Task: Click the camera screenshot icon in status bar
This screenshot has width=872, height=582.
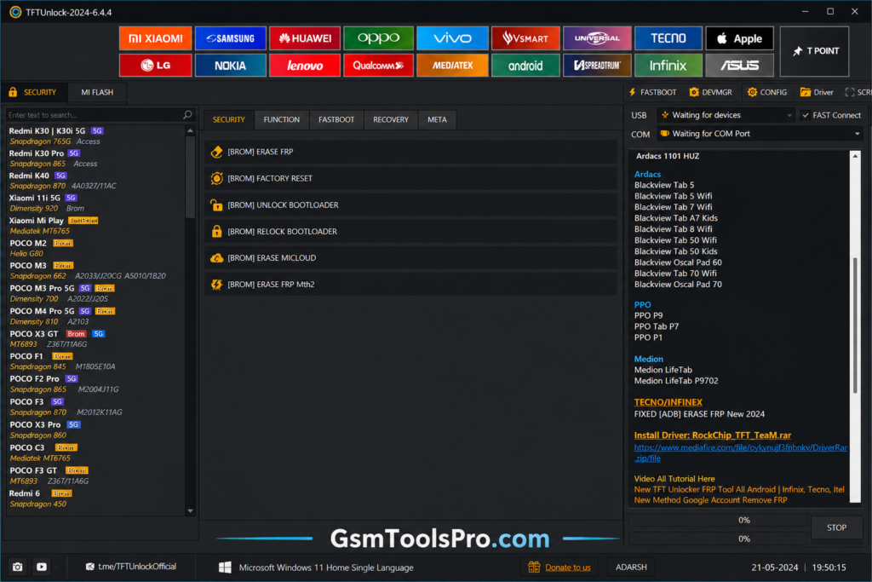Action: pos(18,567)
